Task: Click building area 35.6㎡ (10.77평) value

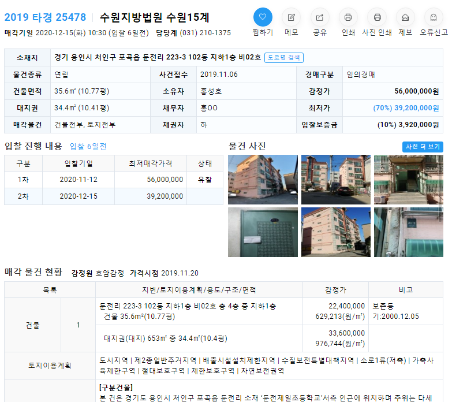Action: [81, 91]
